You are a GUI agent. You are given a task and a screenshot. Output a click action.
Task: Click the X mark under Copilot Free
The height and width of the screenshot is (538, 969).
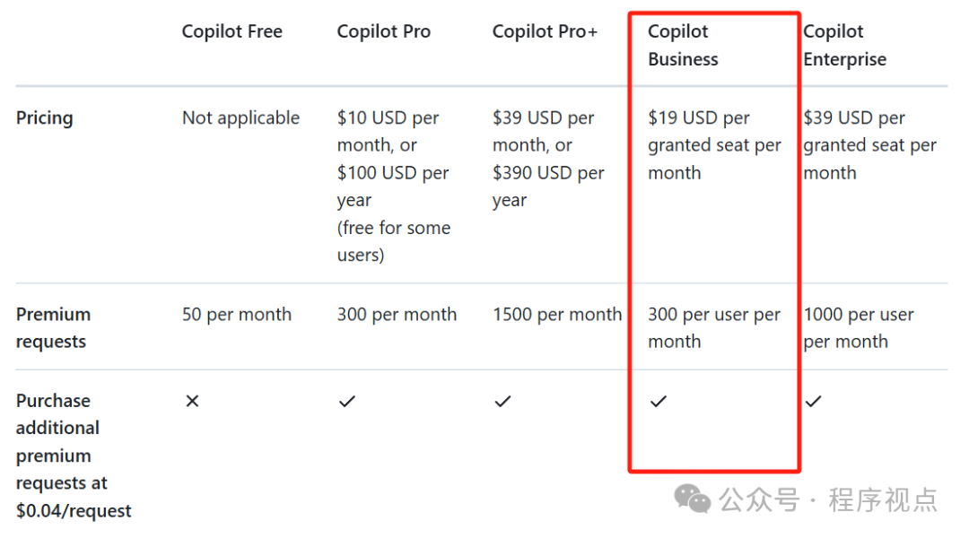[192, 402]
